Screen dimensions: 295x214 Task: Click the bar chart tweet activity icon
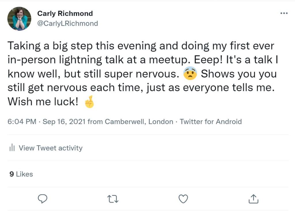click(x=12, y=148)
